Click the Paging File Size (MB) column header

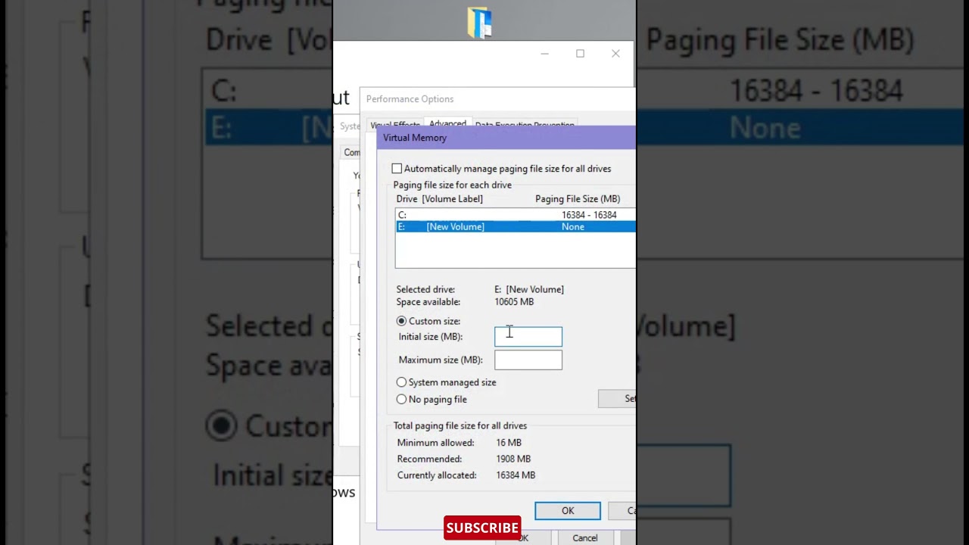pyautogui.click(x=578, y=199)
